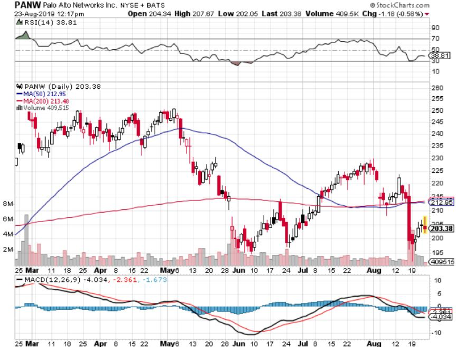Click the 8M volume axis label
This screenshot has height=347, width=456.
click(8, 204)
